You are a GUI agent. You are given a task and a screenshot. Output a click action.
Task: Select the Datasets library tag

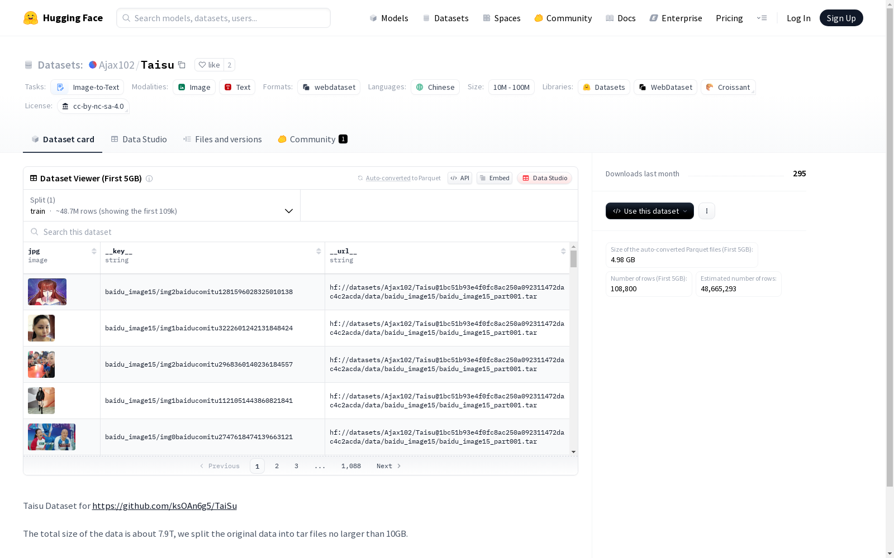click(604, 87)
